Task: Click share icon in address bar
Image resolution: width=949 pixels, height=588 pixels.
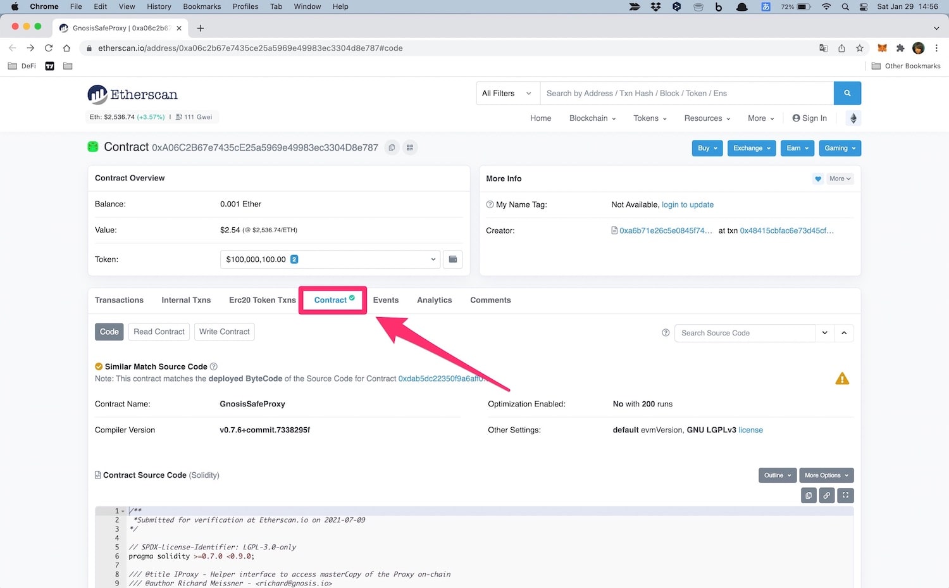Action: pyautogui.click(x=841, y=48)
